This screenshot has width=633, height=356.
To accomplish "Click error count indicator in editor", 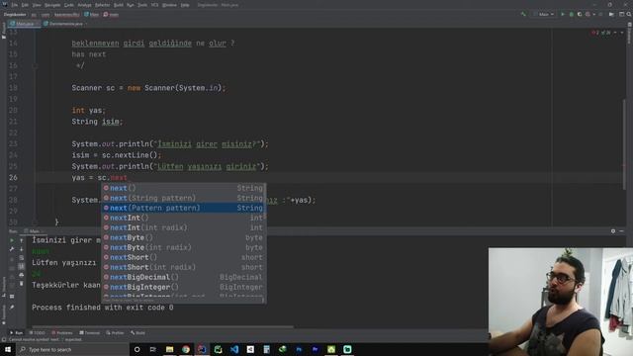I will (x=595, y=33).
